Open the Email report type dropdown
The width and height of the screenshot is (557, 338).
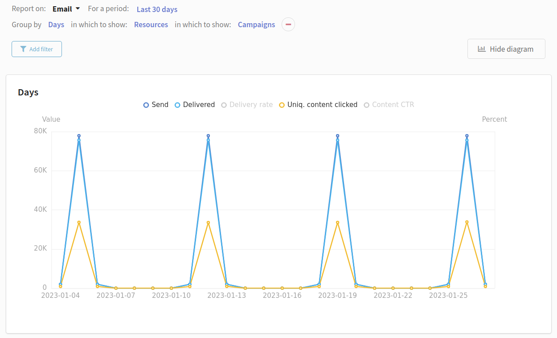pos(66,9)
